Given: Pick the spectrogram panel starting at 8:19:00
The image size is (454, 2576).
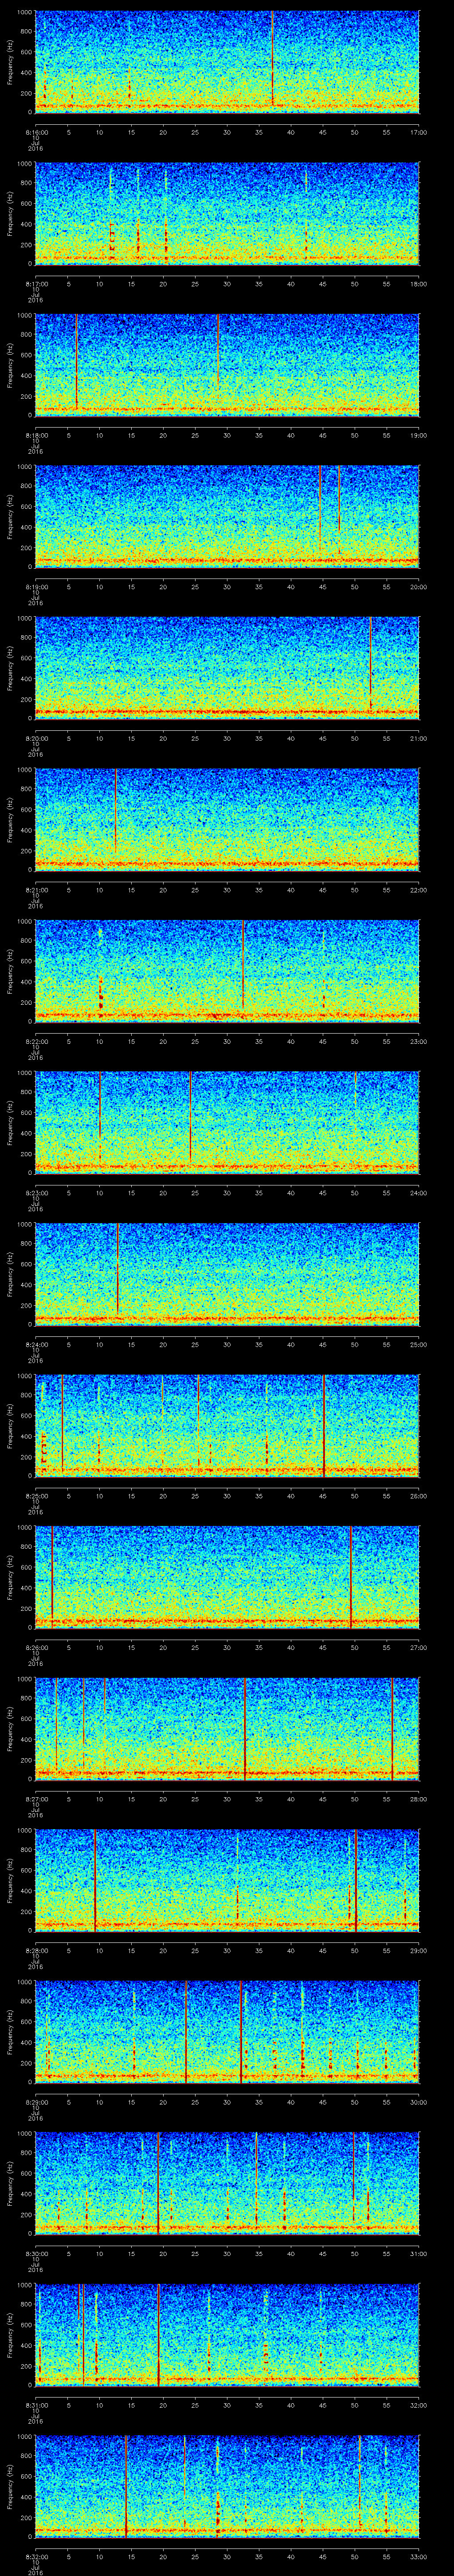Looking at the screenshot, I should tap(227, 517).
